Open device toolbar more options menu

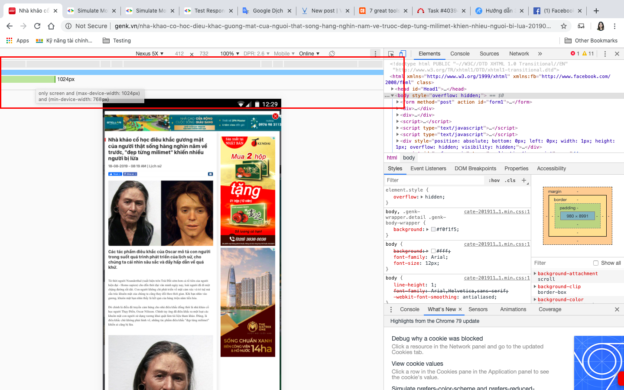pos(375,54)
